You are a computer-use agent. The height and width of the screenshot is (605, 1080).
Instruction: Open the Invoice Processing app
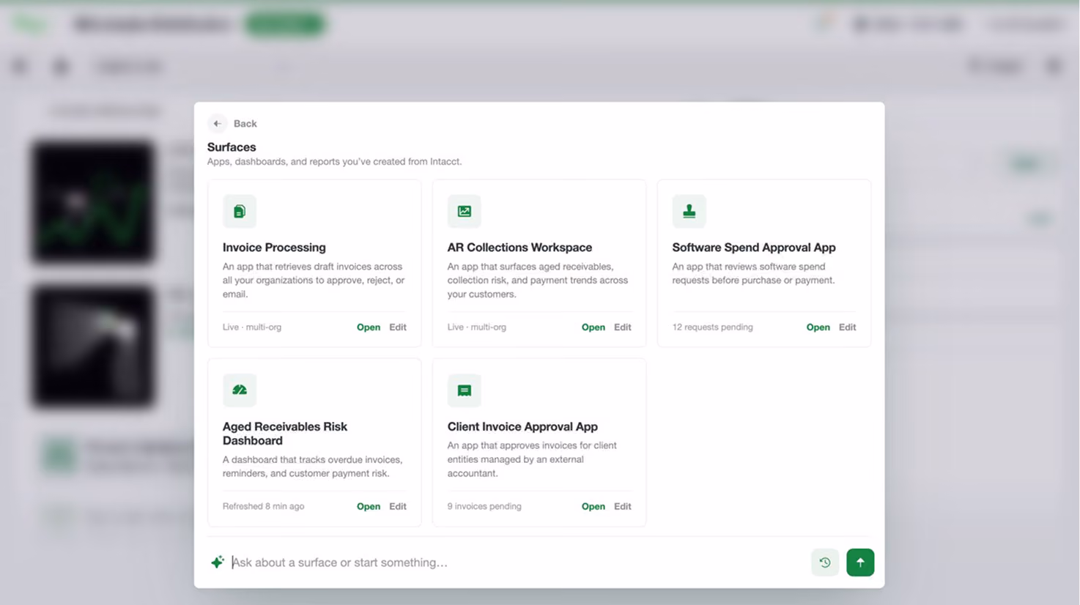pos(369,327)
